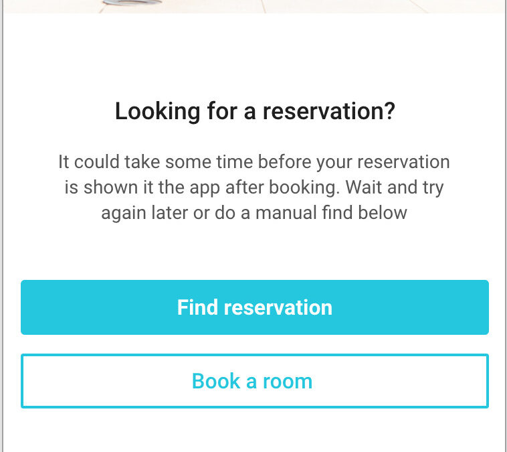
Task: Open the Book a room option
Action: point(255,381)
